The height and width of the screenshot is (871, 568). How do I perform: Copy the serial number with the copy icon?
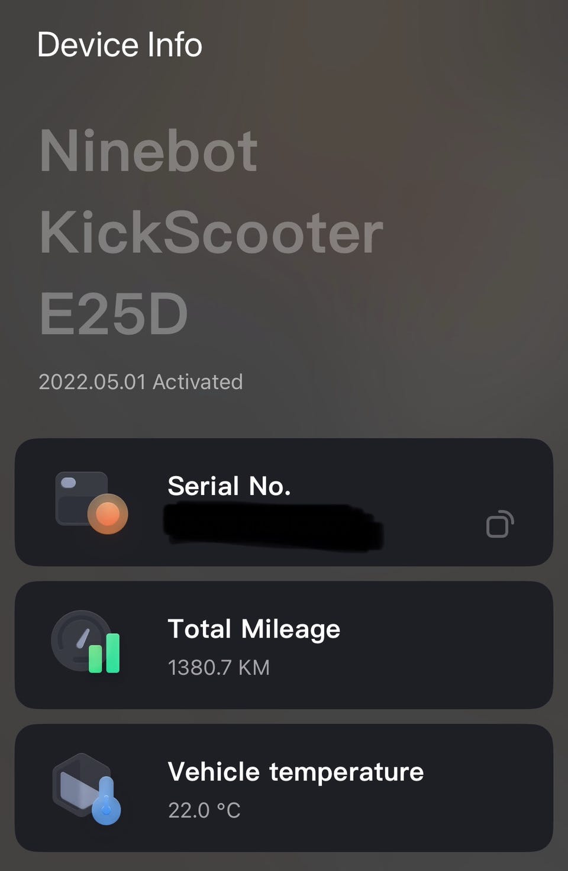pyautogui.click(x=500, y=524)
